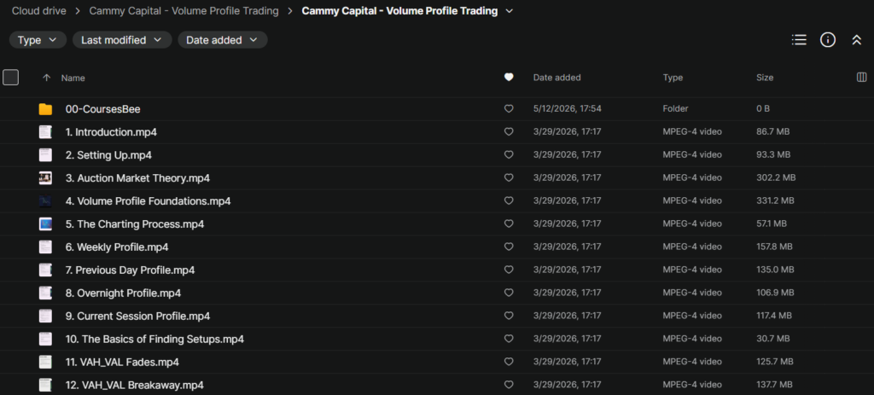Select 6. Weekly Profile.mp4 name
The height and width of the screenshot is (395, 874).
(117, 247)
